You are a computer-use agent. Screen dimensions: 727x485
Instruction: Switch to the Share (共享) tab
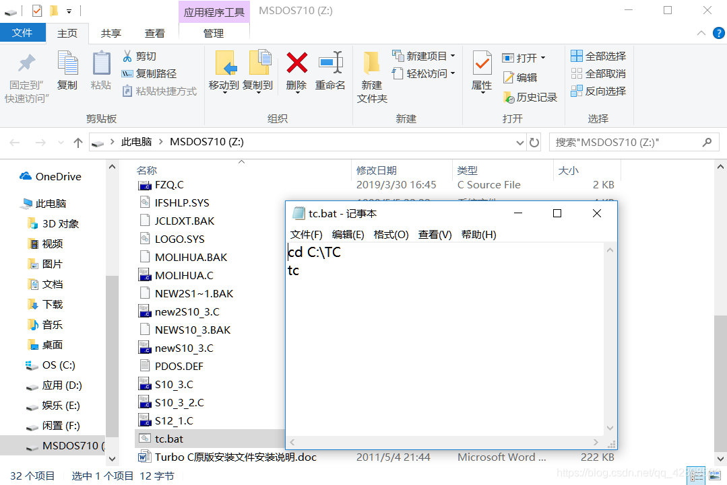111,34
